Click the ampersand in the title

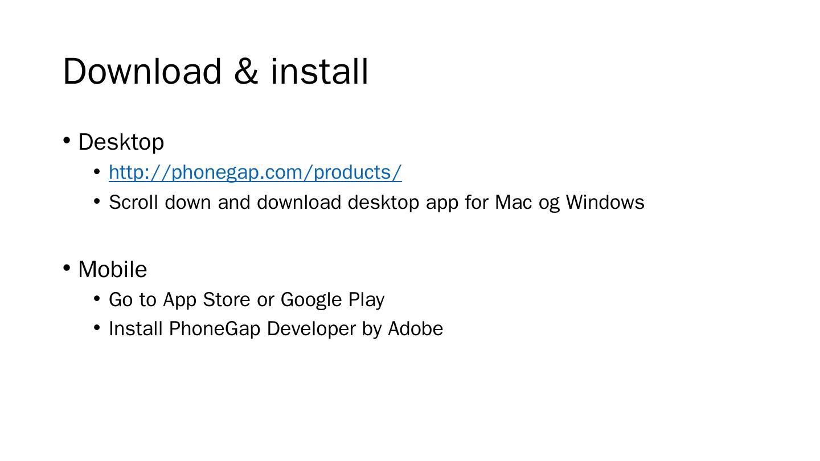click(245, 72)
